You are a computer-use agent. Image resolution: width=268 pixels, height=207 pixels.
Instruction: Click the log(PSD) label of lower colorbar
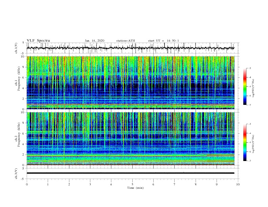[253, 144]
